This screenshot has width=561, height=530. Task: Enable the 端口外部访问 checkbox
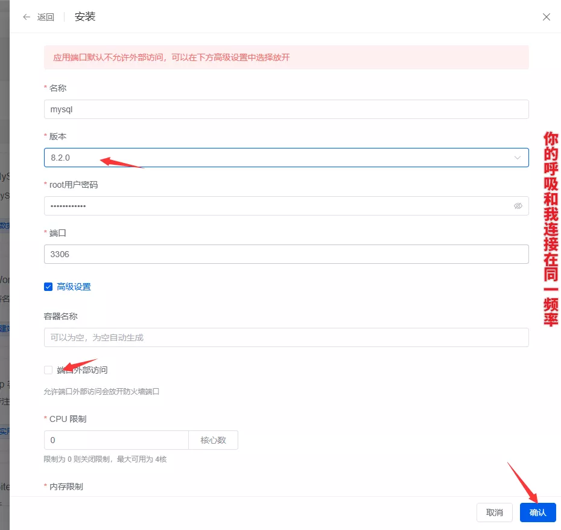click(x=48, y=370)
